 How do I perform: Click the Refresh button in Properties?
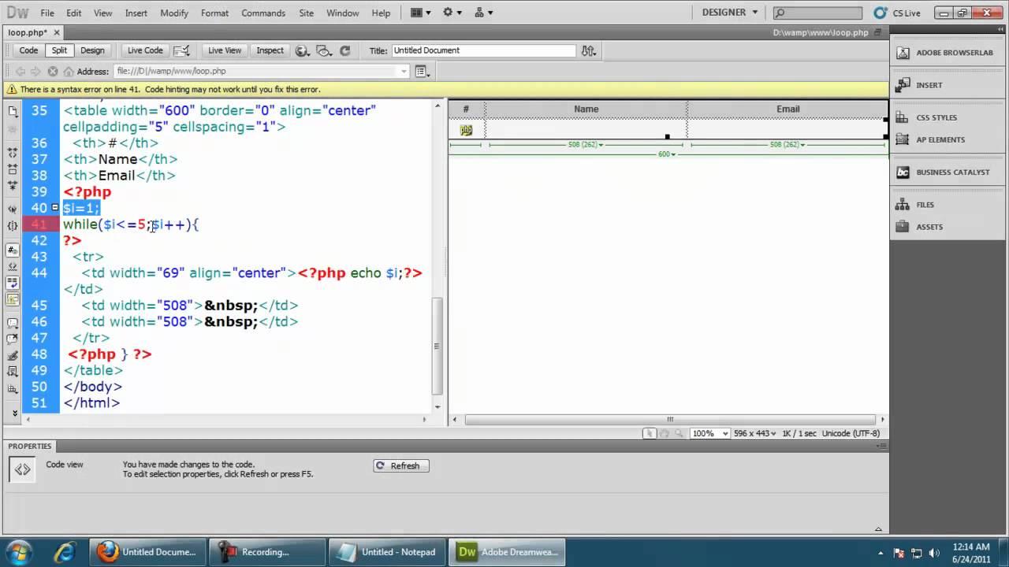pos(401,465)
